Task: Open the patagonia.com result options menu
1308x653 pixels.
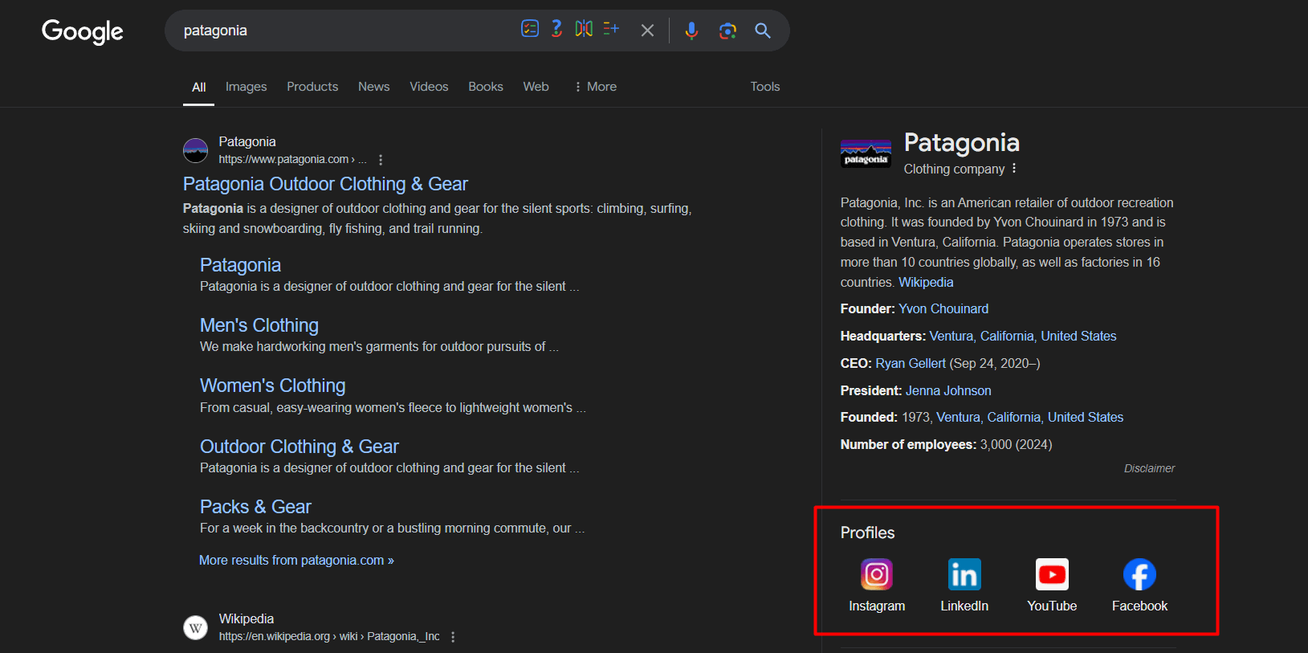Action: pyautogui.click(x=381, y=160)
